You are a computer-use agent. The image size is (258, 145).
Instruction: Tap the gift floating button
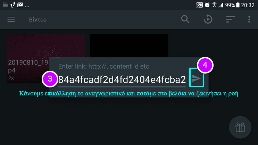[x=240, y=127]
